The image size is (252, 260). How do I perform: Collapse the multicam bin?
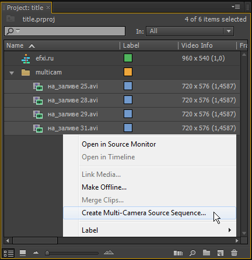[x=12, y=73]
